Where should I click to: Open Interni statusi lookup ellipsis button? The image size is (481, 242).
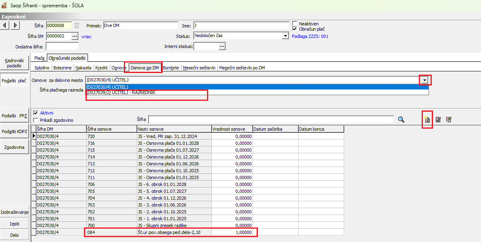coord(222,46)
